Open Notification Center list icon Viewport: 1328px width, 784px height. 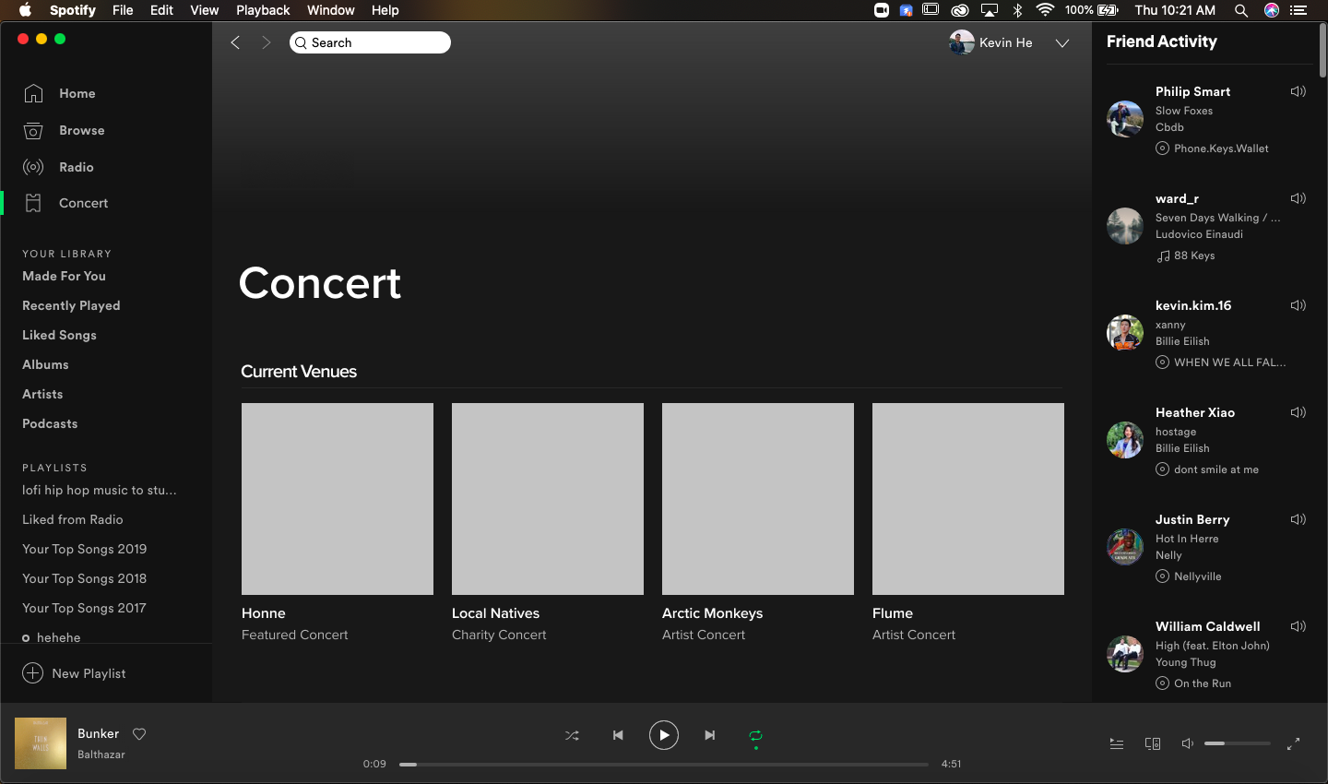[x=1299, y=10]
